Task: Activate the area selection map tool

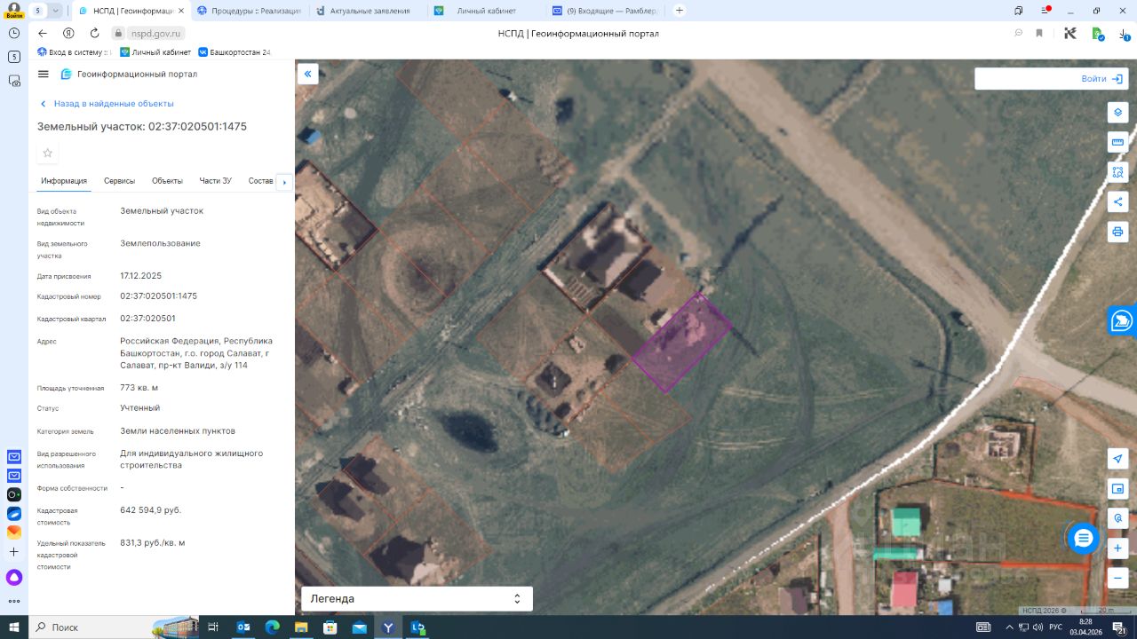Action: (x=1117, y=171)
